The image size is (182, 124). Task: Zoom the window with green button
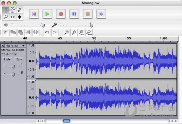pyautogui.click(x=15, y=3)
